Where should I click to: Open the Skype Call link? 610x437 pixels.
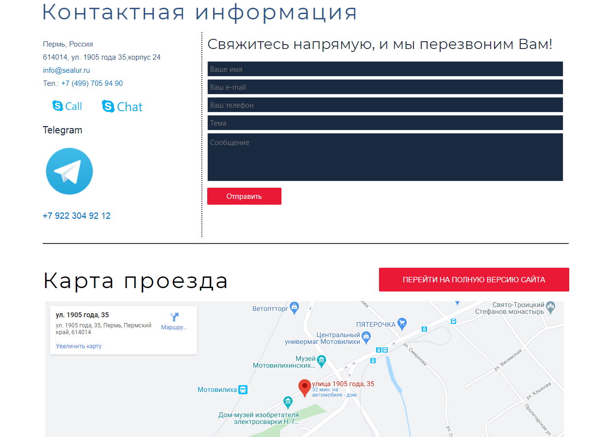point(67,106)
